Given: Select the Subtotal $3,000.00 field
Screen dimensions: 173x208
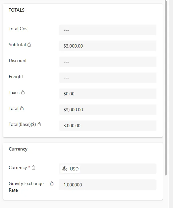Looking at the screenshot, I should pyautogui.click(x=108, y=46).
